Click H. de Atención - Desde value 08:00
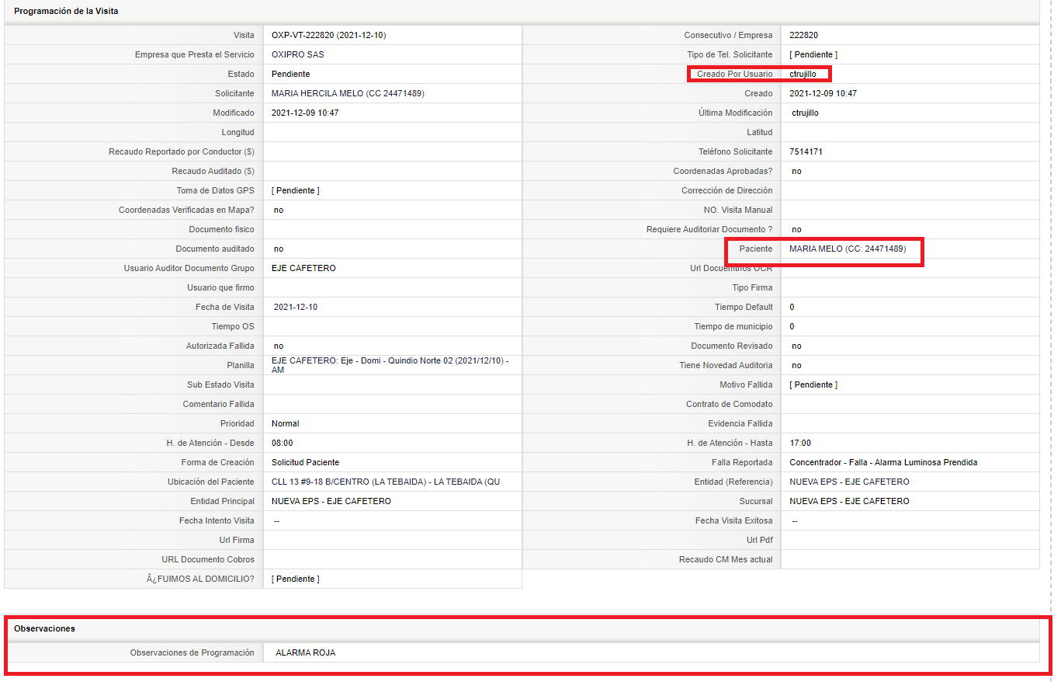This screenshot has width=1061, height=682. (x=283, y=443)
